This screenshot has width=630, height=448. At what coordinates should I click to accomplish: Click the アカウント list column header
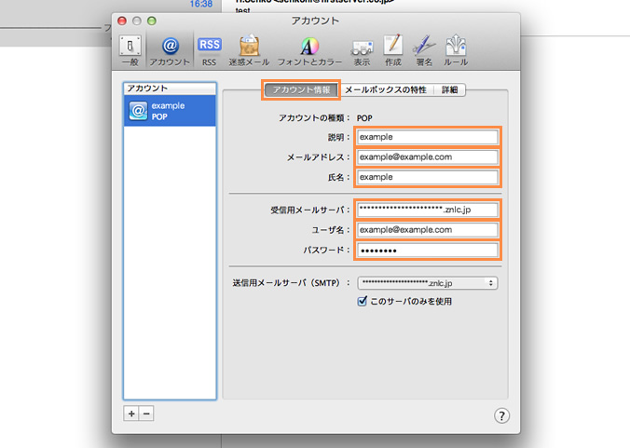pos(170,88)
